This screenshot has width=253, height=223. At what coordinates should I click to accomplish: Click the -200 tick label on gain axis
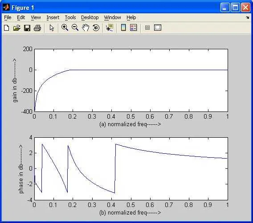point(27,91)
